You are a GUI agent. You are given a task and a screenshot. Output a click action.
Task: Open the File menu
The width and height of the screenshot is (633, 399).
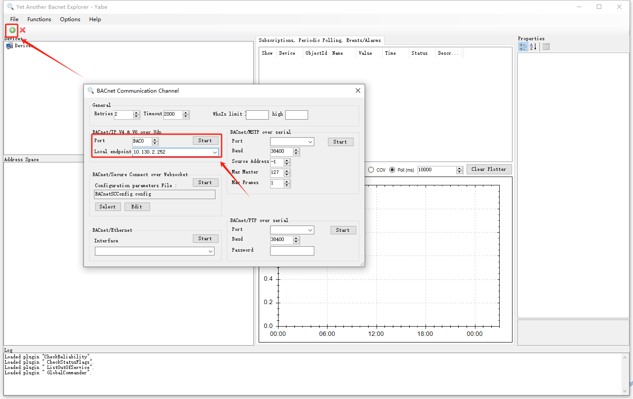(15, 19)
